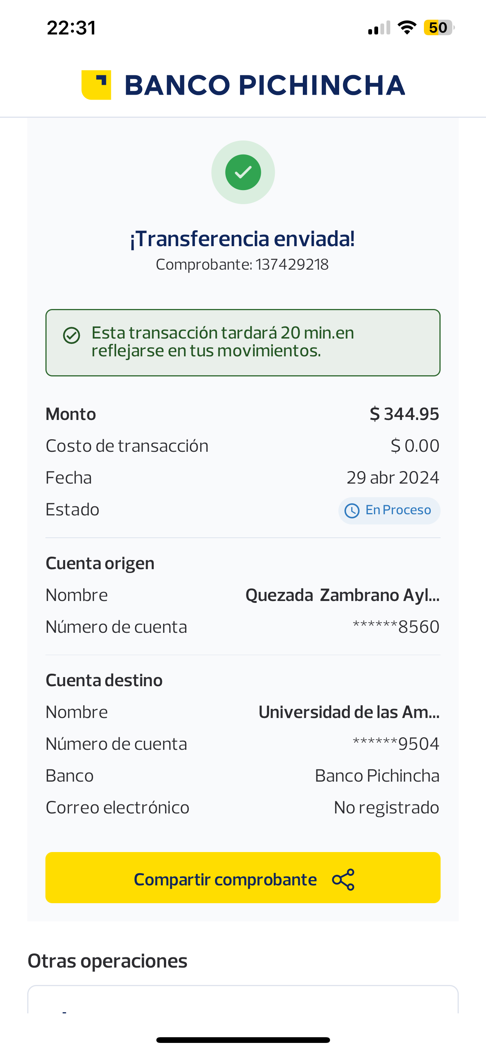486x1052 pixels.
Task: Tap the Comprobante number 137429218
Action: click(292, 265)
